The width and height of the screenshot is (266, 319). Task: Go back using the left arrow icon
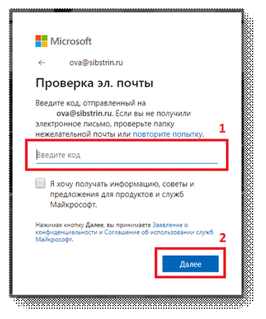coord(41,62)
